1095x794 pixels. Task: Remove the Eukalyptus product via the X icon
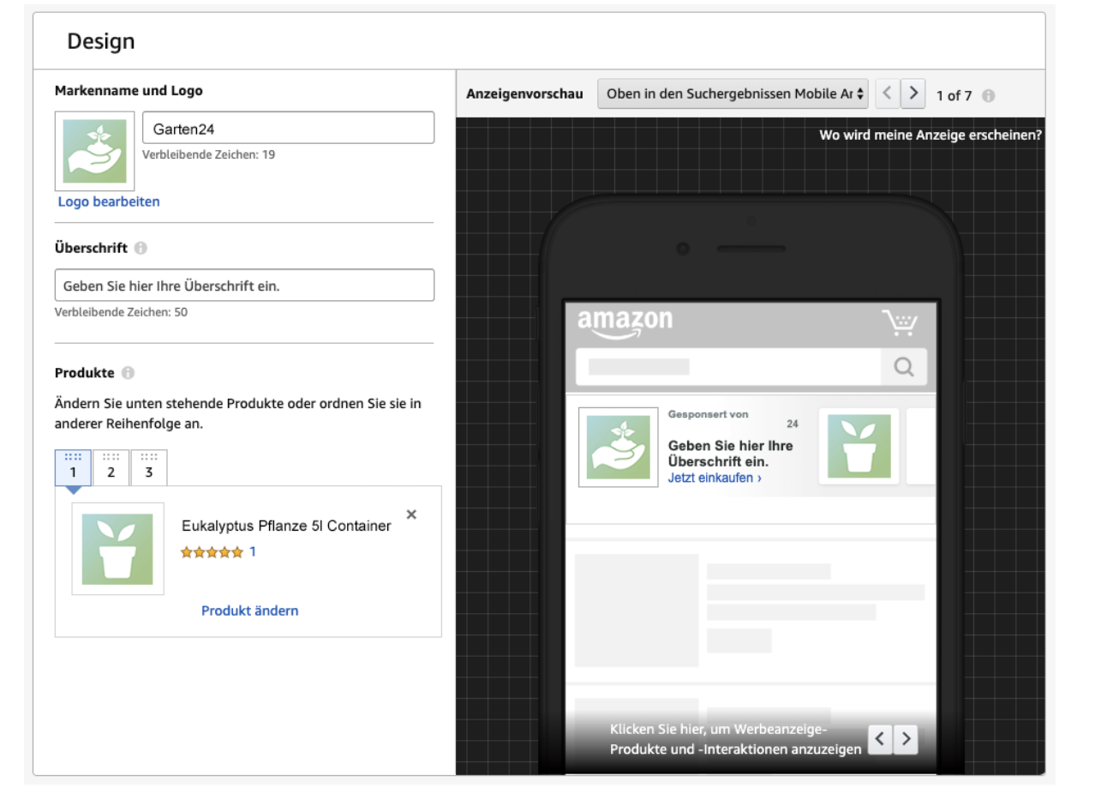412,514
